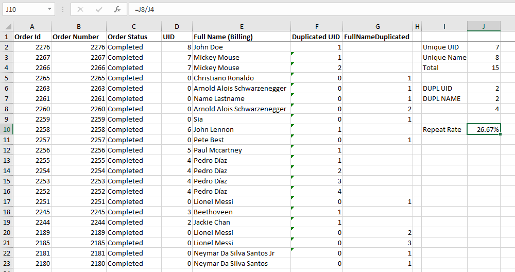Viewport: 515px width, 272px height.
Task: Select the Neymar Da Silva Santos Jr cell
Action: pos(242,253)
